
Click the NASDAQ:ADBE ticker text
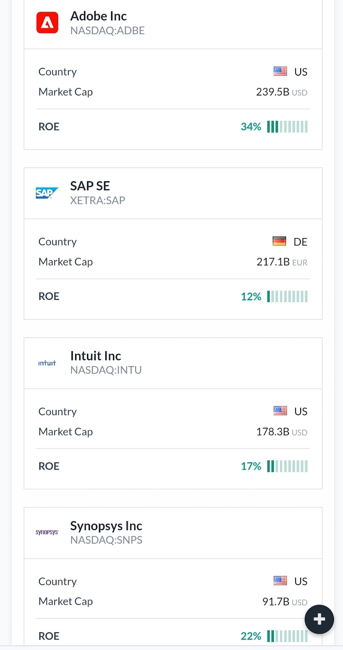click(107, 31)
